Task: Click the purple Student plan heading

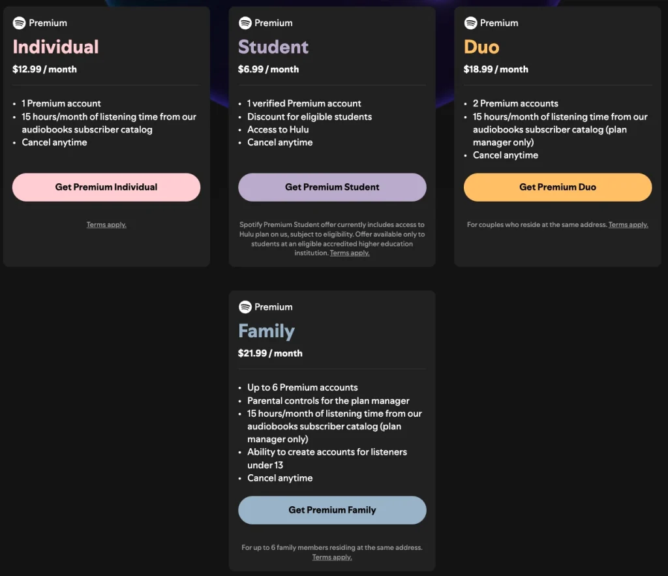Action: pos(273,47)
